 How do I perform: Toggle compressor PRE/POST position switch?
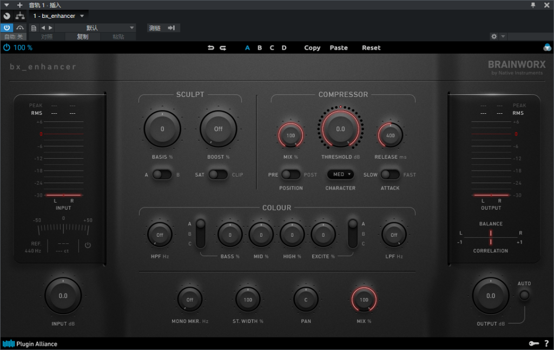(291, 174)
